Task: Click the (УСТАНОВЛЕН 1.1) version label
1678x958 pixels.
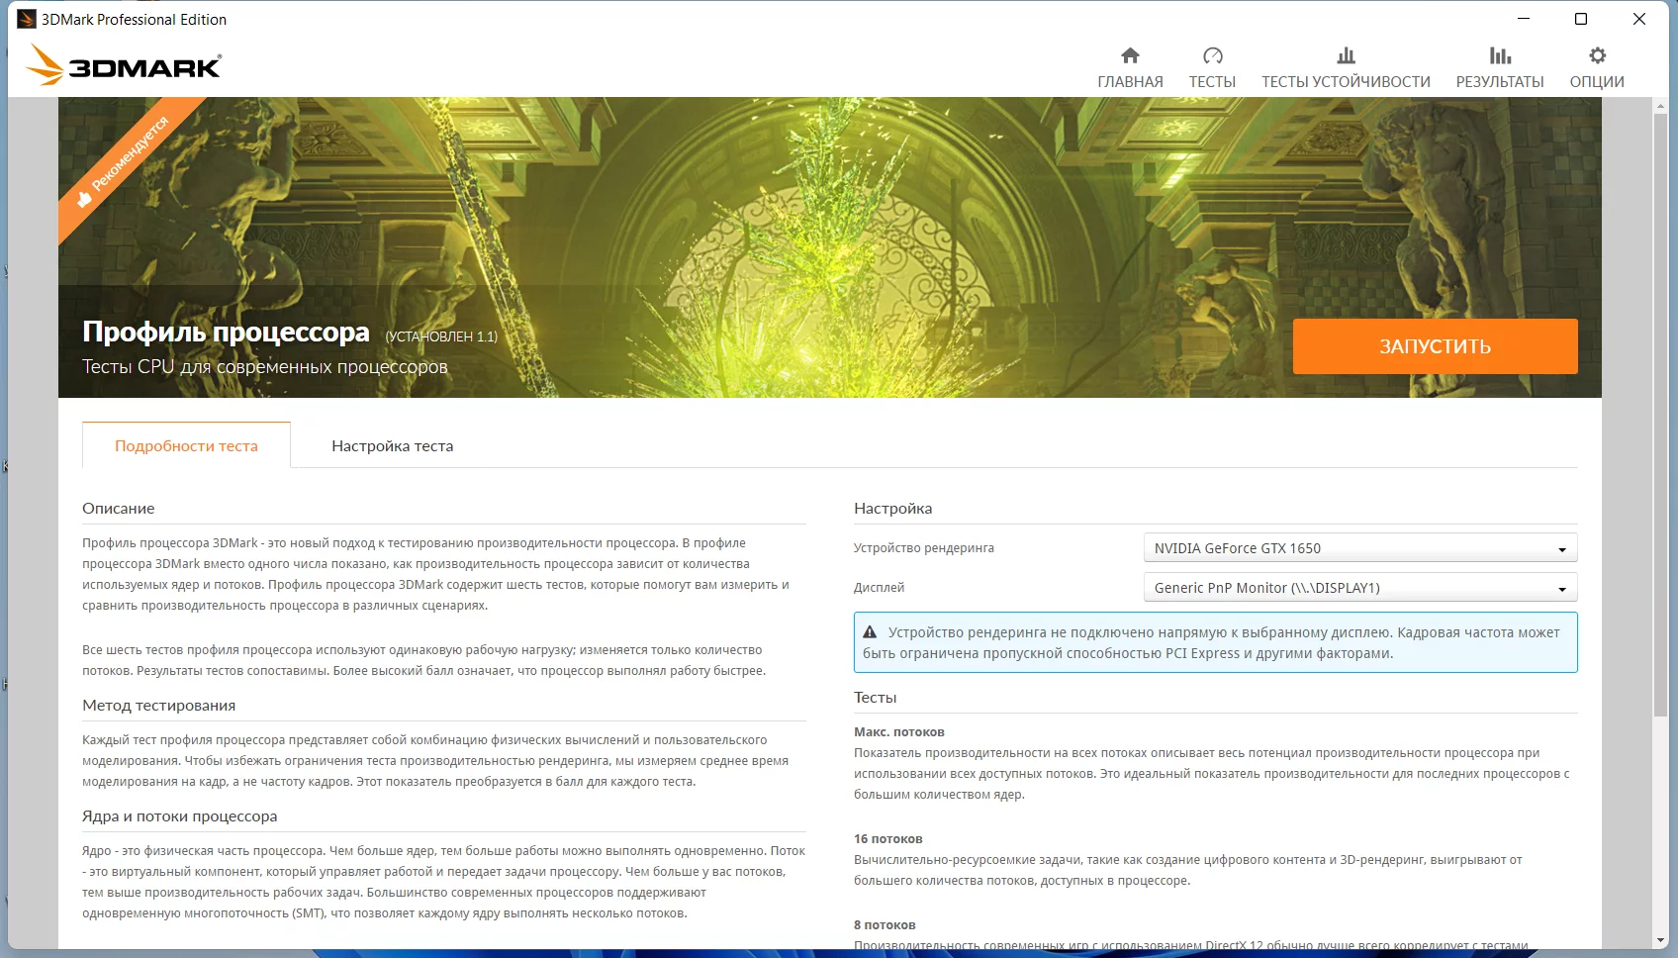Action: pos(441,336)
